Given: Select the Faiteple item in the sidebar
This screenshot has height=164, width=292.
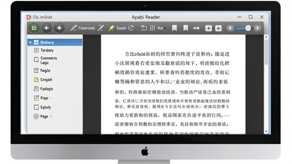Looking at the screenshot, I should click(44, 89).
